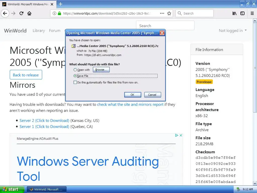Expand the Not logged in dropdown
The width and height of the screenshot is (257, 193).
[x=233, y=30]
